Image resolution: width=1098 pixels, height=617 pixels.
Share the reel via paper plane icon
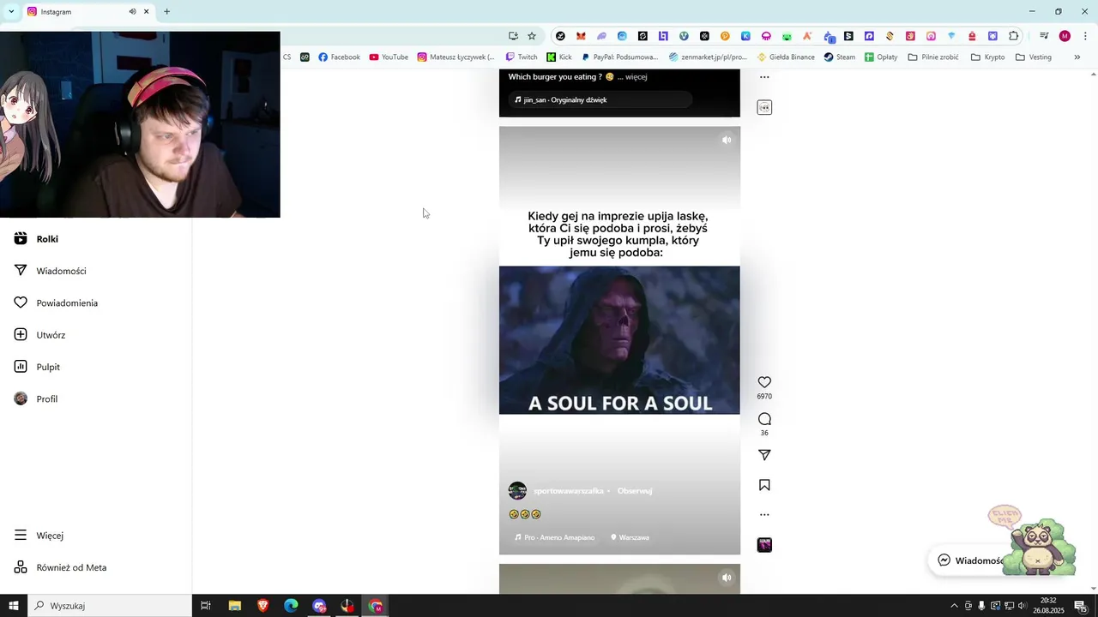pyautogui.click(x=764, y=455)
